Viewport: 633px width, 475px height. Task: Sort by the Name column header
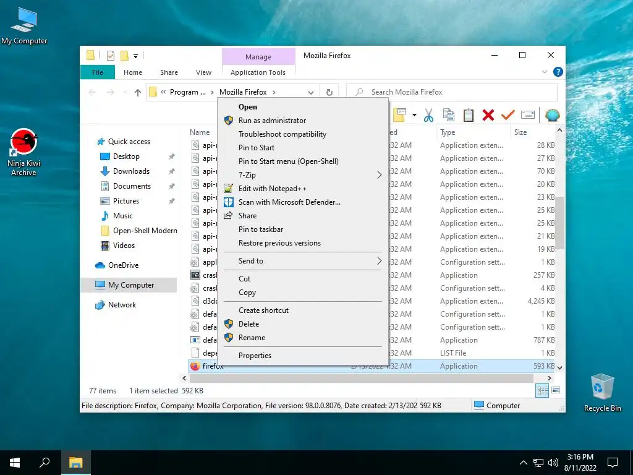click(x=200, y=132)
